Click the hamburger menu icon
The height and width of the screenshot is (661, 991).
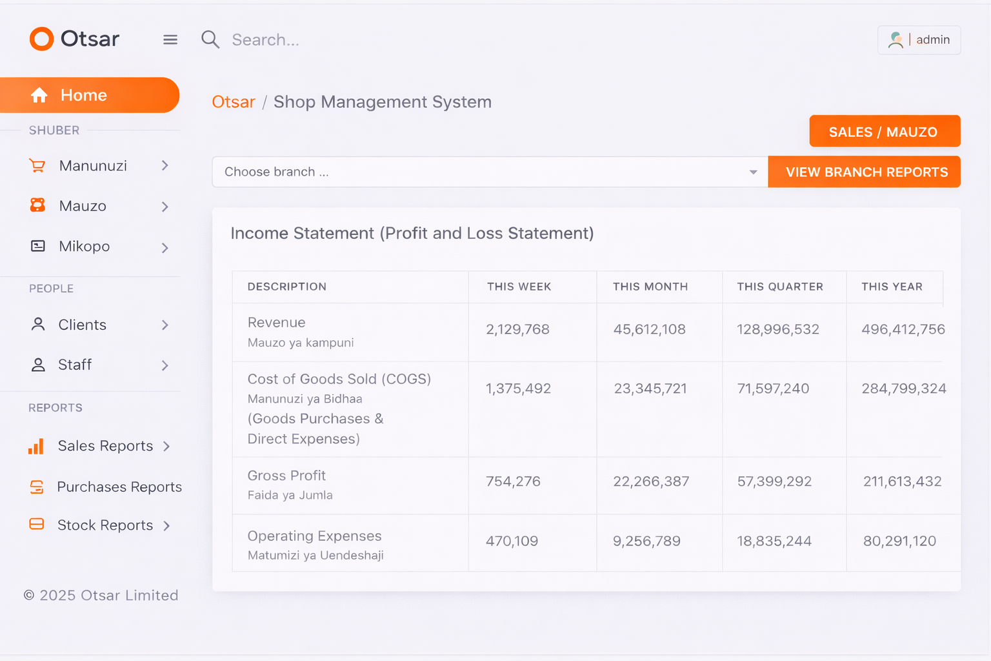coord(170,39)
